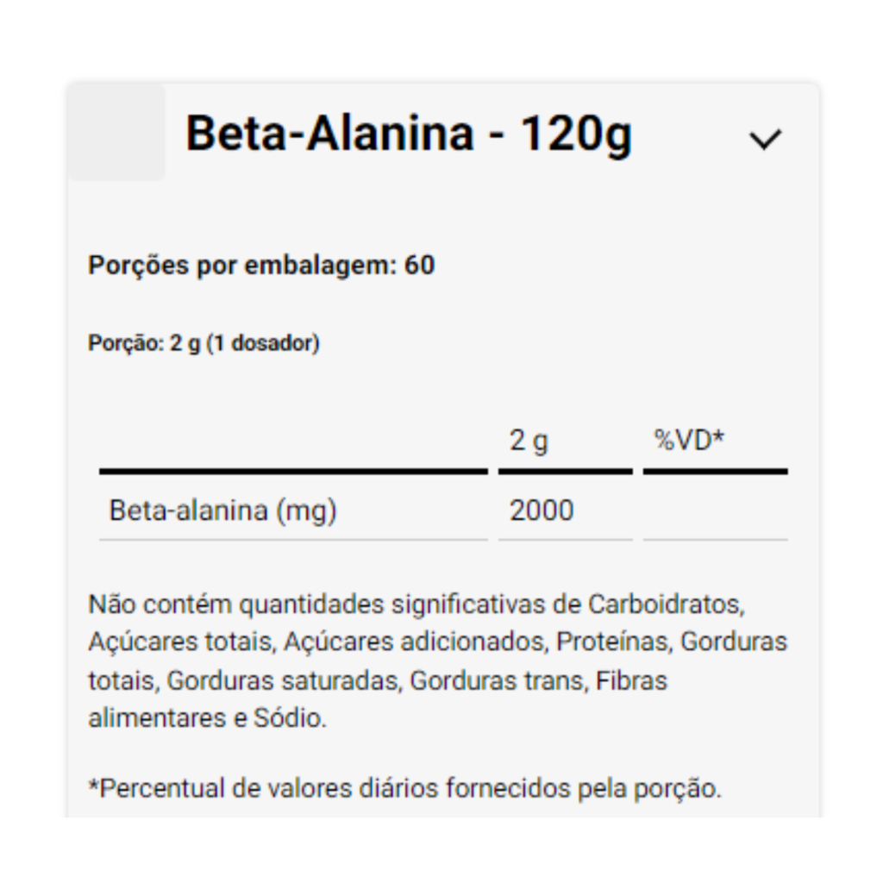Click the empty first column header cell
883x883 pixels.
tap(293, 442)
